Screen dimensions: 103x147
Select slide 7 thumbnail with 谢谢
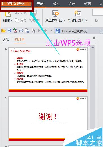(48, 119)
